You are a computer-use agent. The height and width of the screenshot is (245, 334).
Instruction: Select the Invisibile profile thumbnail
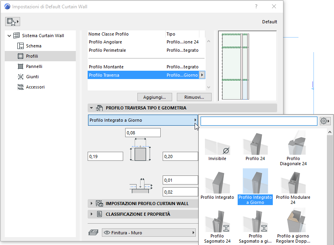pos(217,146)
